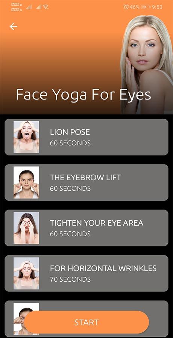
Task: Tap the battery status icon
Action: [x=146, y=7]
